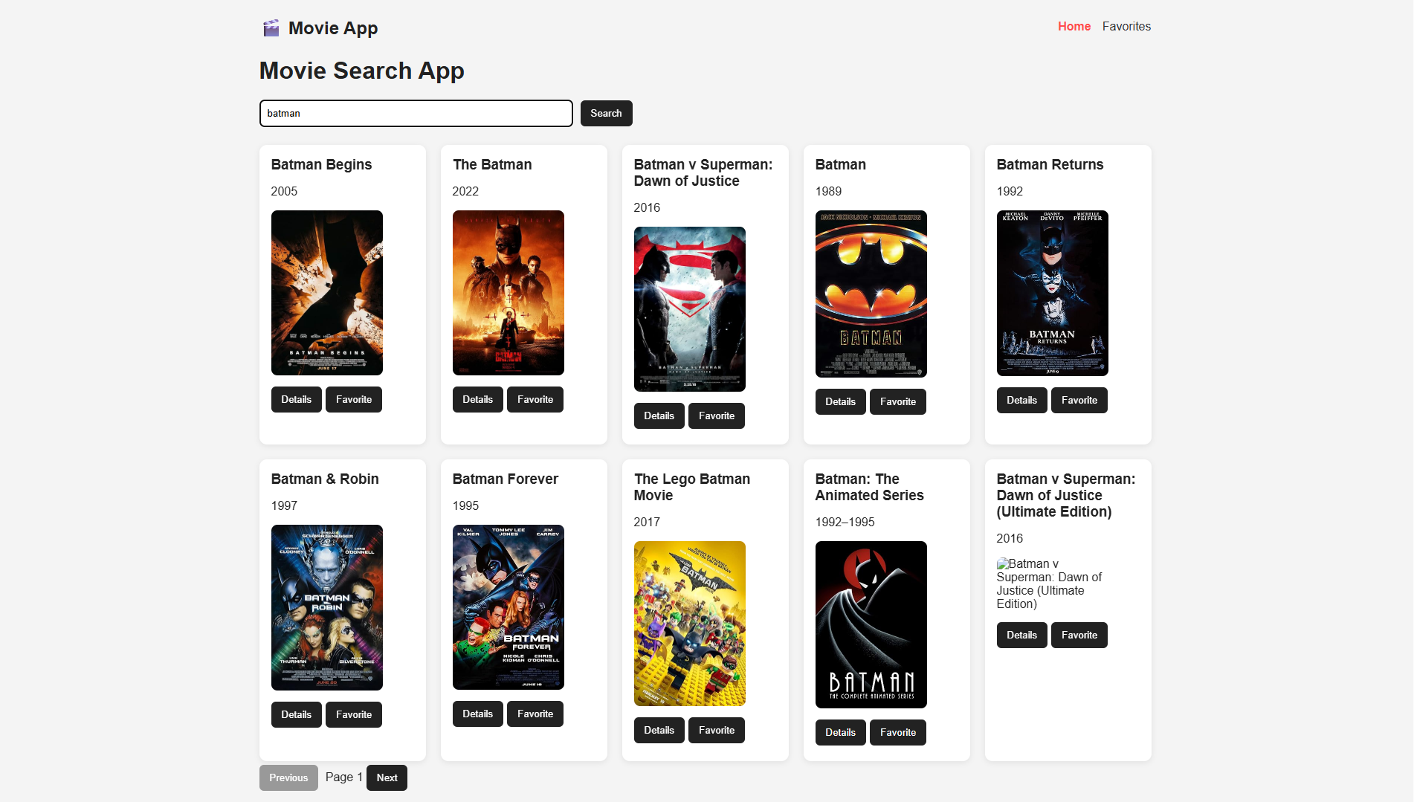Go to the Favorites page
Screen dimensions: 1414x802
(x=1126, y=27)
